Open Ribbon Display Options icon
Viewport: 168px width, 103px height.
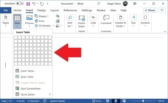click(135, 4)
